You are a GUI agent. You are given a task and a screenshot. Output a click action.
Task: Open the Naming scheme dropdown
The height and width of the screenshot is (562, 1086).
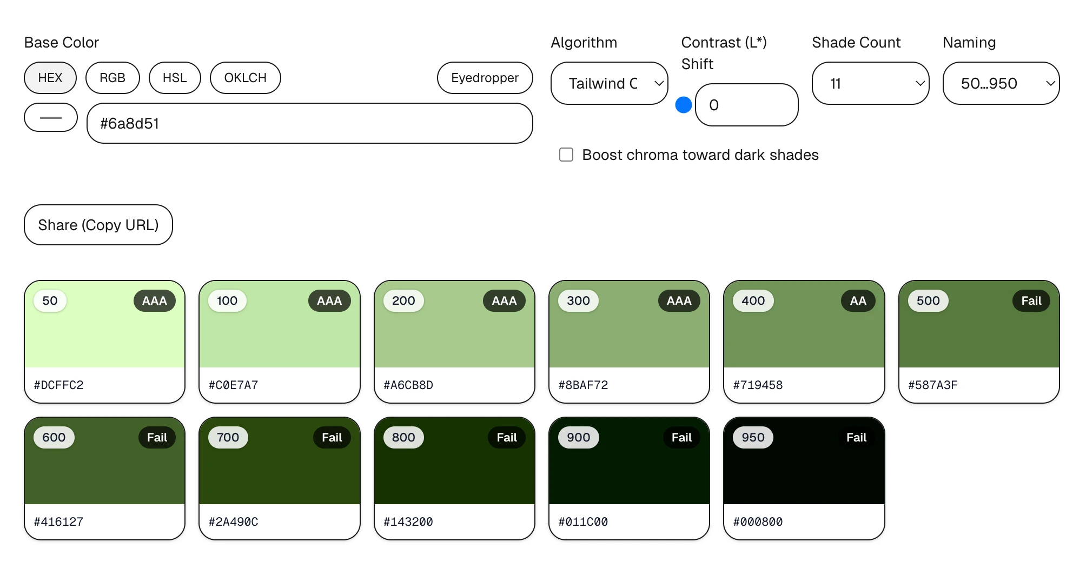coord(1001,83)
